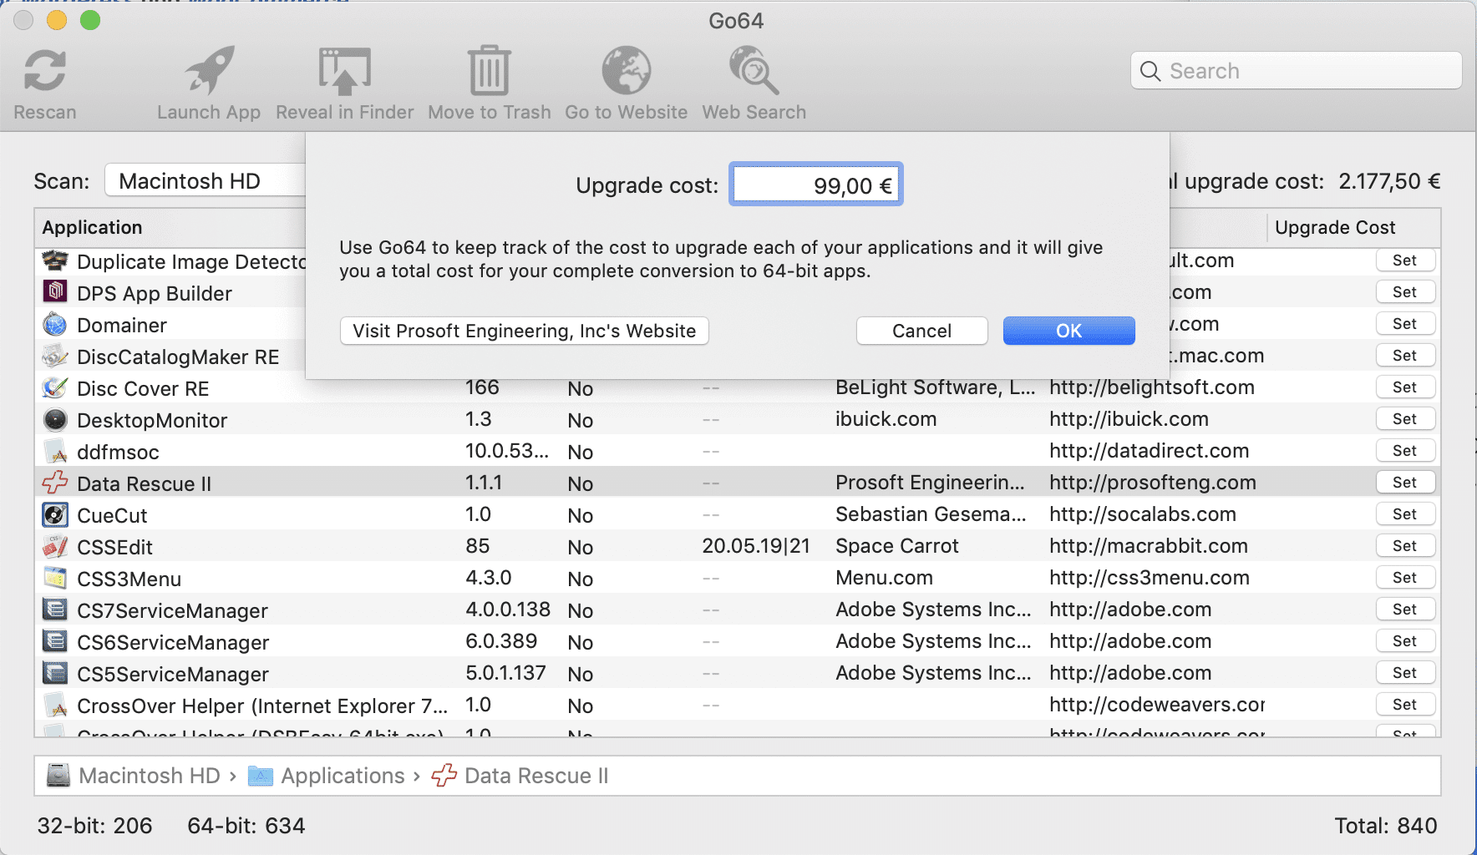This screenshot has width=1477, height=855.
Task: Sort by the Upgrade Cost column header
Action: tap(1353, 227)
